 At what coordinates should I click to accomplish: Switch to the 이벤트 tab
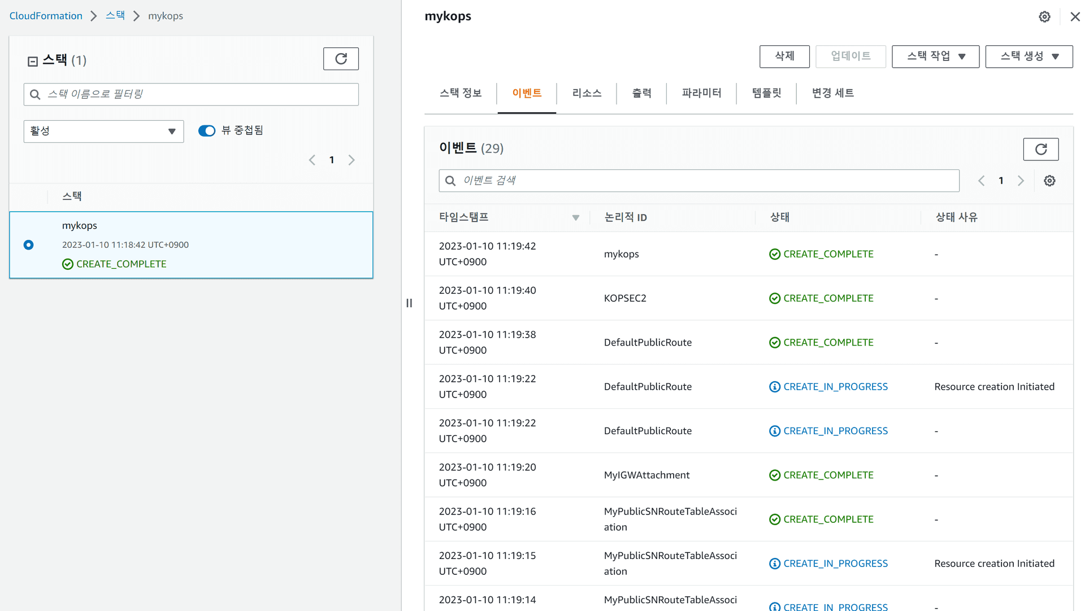[x=527, y=93]
